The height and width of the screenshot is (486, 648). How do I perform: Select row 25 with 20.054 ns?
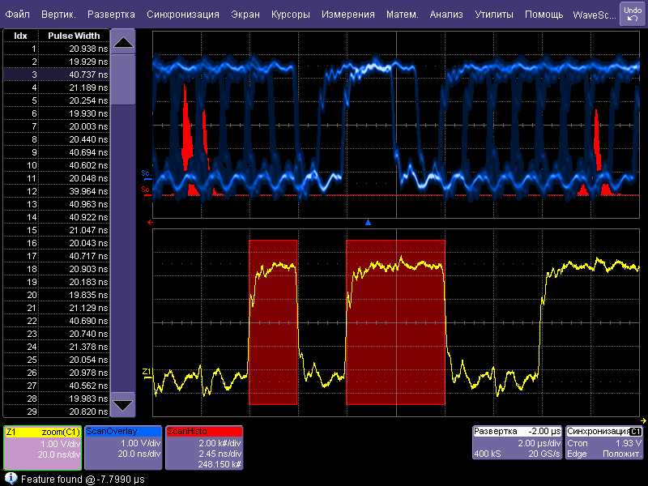pos(56,360)
